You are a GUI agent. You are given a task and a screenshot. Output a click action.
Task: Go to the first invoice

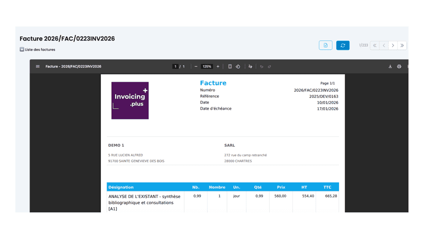[x=375, y=45]
